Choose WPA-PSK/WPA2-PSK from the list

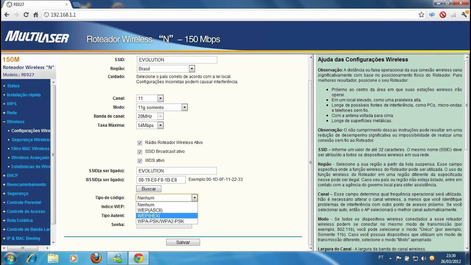(x=167, y=221)
